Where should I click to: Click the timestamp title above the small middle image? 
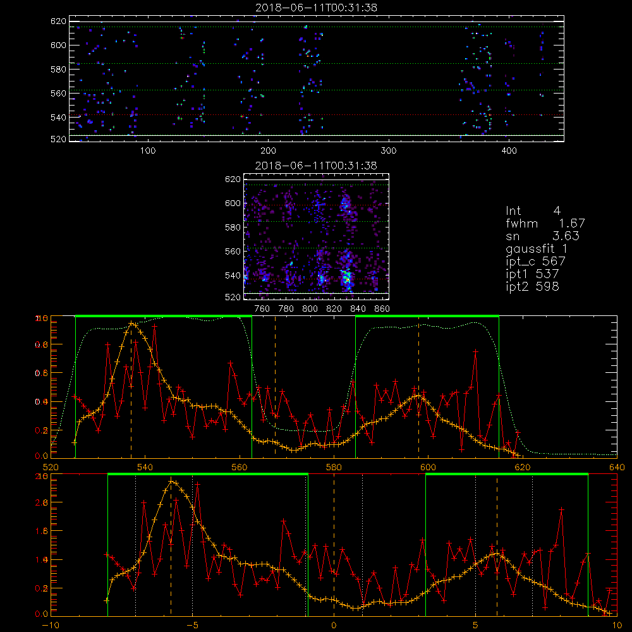coord(316,166)
